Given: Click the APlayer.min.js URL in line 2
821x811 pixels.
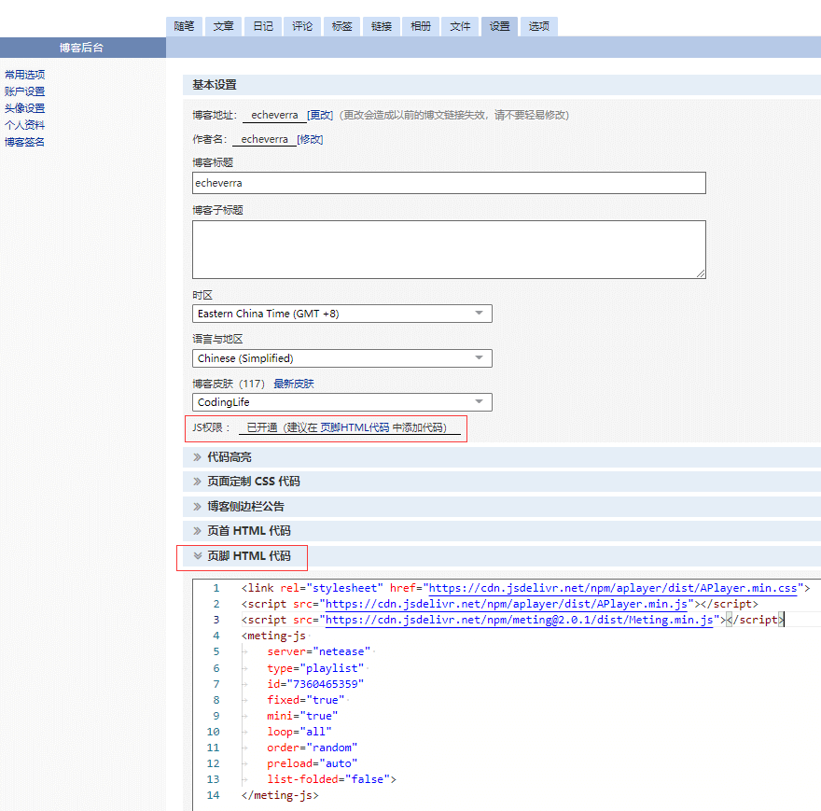Looking at the screenshot, I should coord(507,604).
